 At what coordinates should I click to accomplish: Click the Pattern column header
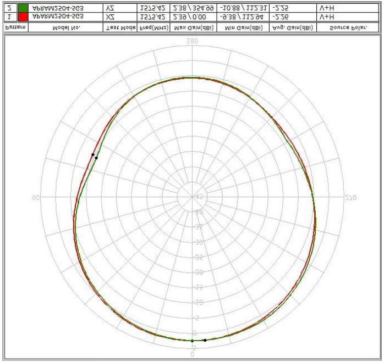pos(14,27)
